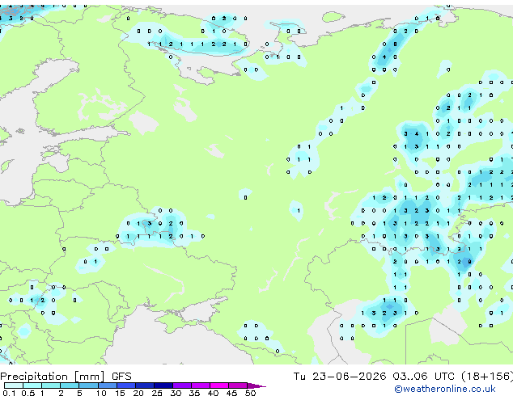Pick the 2–5 mm legend color swatch
The height and width of the screenshot is (396, 513).
pos(70,385)
